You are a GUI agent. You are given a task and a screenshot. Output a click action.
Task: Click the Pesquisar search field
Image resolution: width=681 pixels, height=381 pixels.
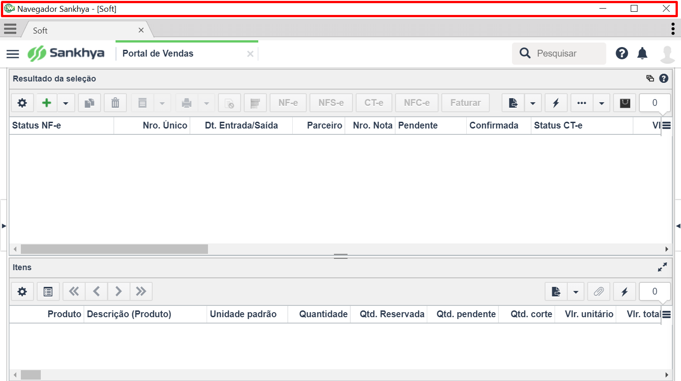559,53
